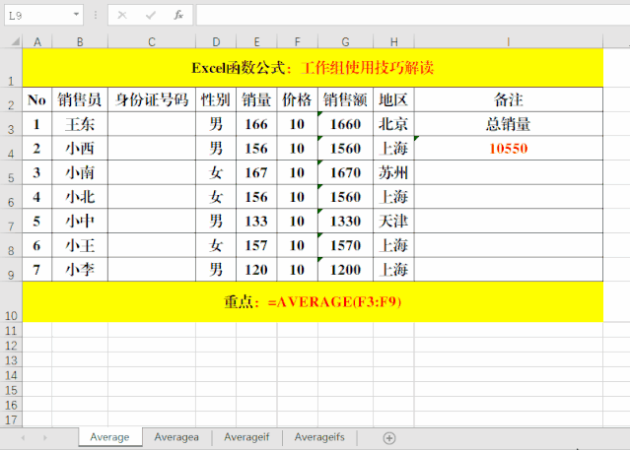Select the 销售额 header cell
Image resolution: width=630 pixels, height=450 pixels.
pyautogui.click(x=345, y=99)
